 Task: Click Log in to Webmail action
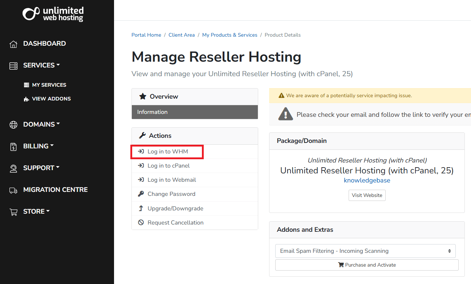(195, 180)
